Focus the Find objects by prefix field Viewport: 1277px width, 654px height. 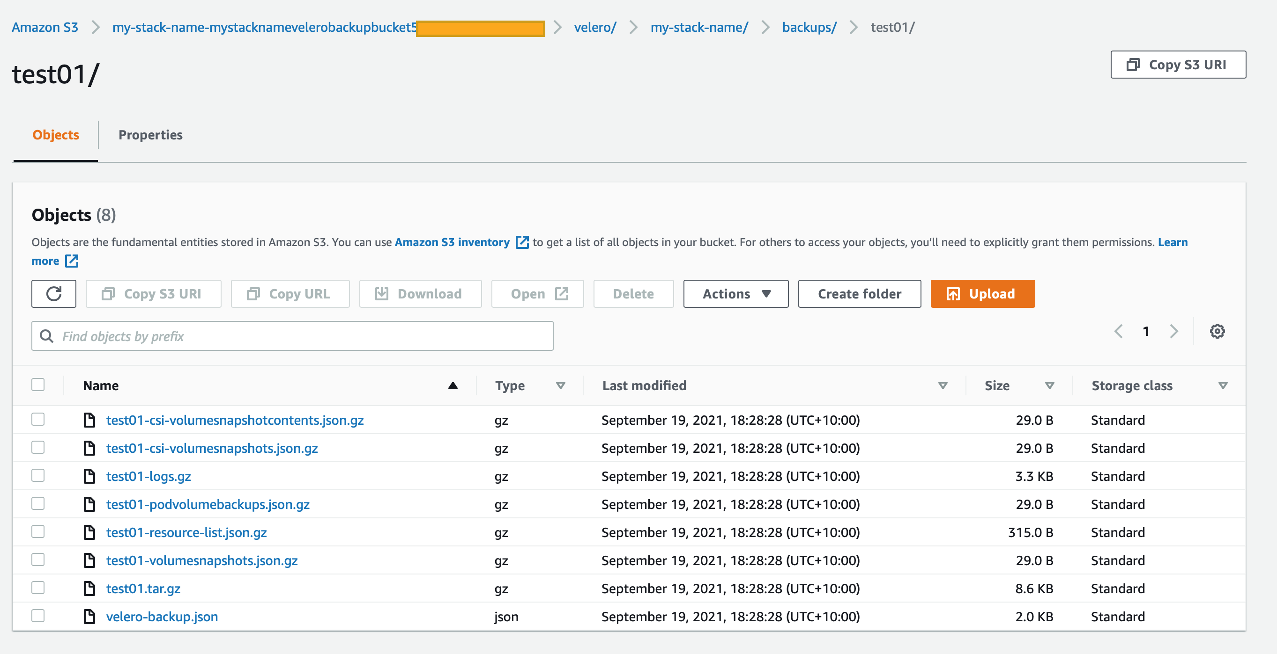click(x=292, y=336)
